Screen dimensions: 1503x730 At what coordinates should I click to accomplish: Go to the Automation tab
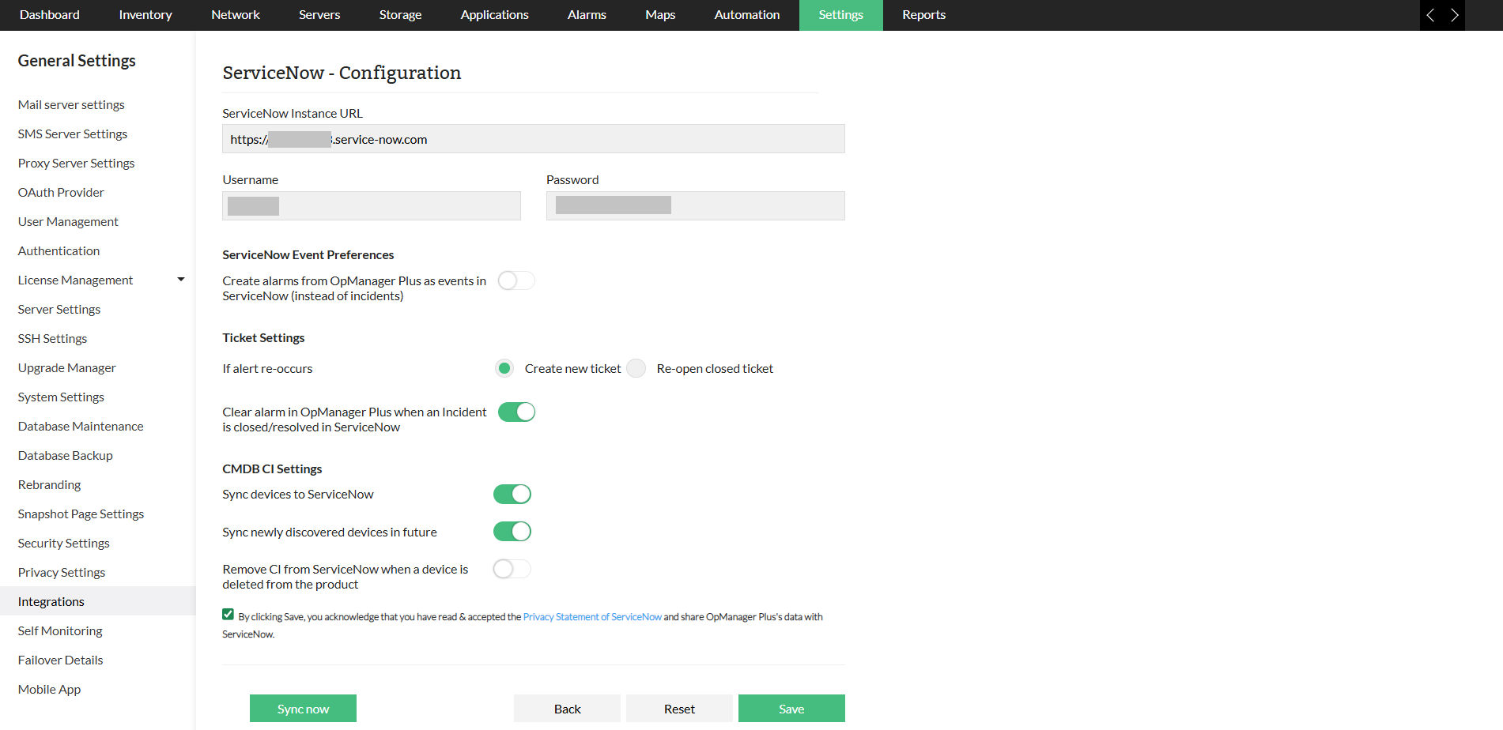point(747,15)
